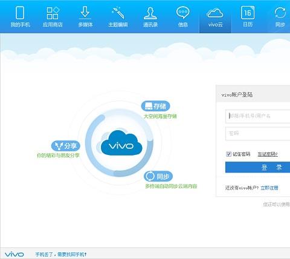The width and height of the screenshot is (290, 259).
Task: Focus the 密码 password input field
Action: click(x=258, y=133)
